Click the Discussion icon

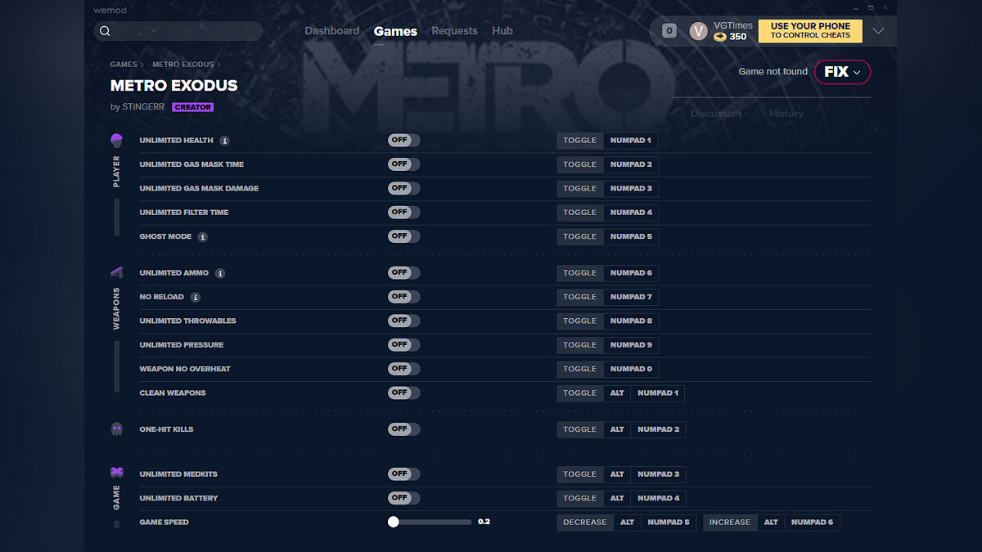click(678, 114)
